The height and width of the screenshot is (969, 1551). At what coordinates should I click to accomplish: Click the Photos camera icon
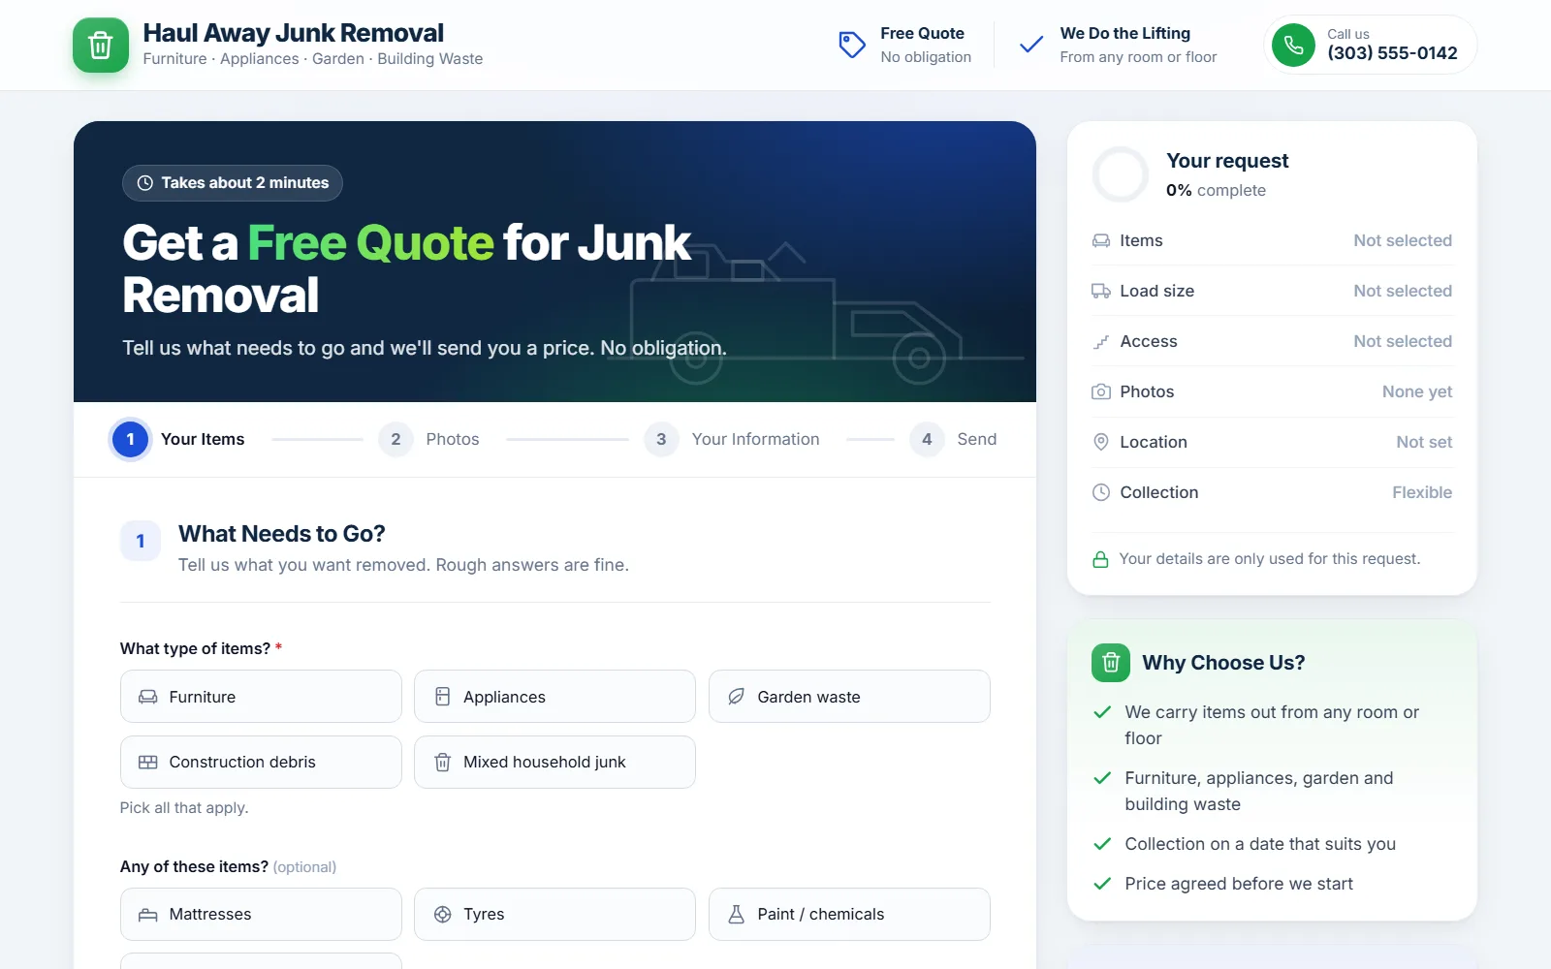coord(1101,391)
